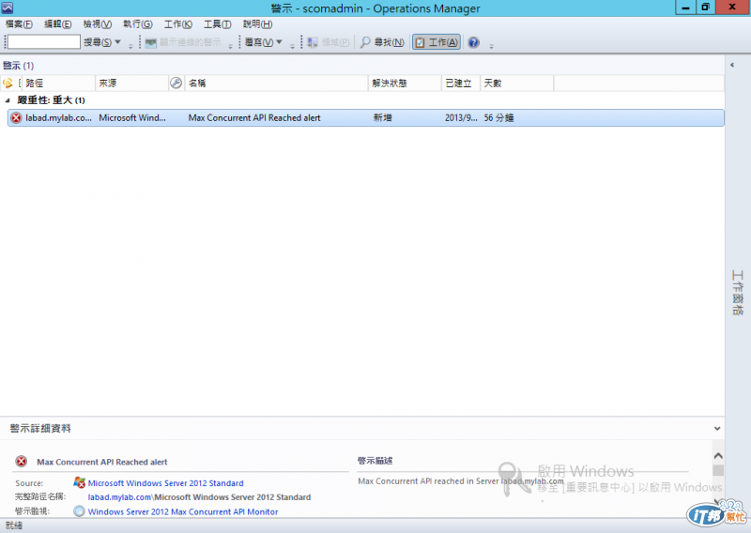Sort alerts by 名稱 column
This screenshot has height=533, width=751.
(276, 84)
